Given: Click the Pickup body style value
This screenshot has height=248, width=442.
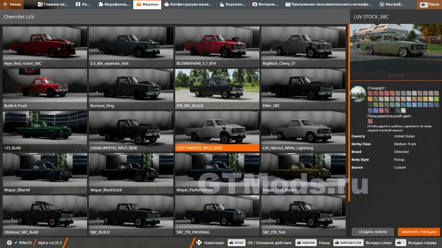Looking at the screenshot, I should [x=399, y=160].
